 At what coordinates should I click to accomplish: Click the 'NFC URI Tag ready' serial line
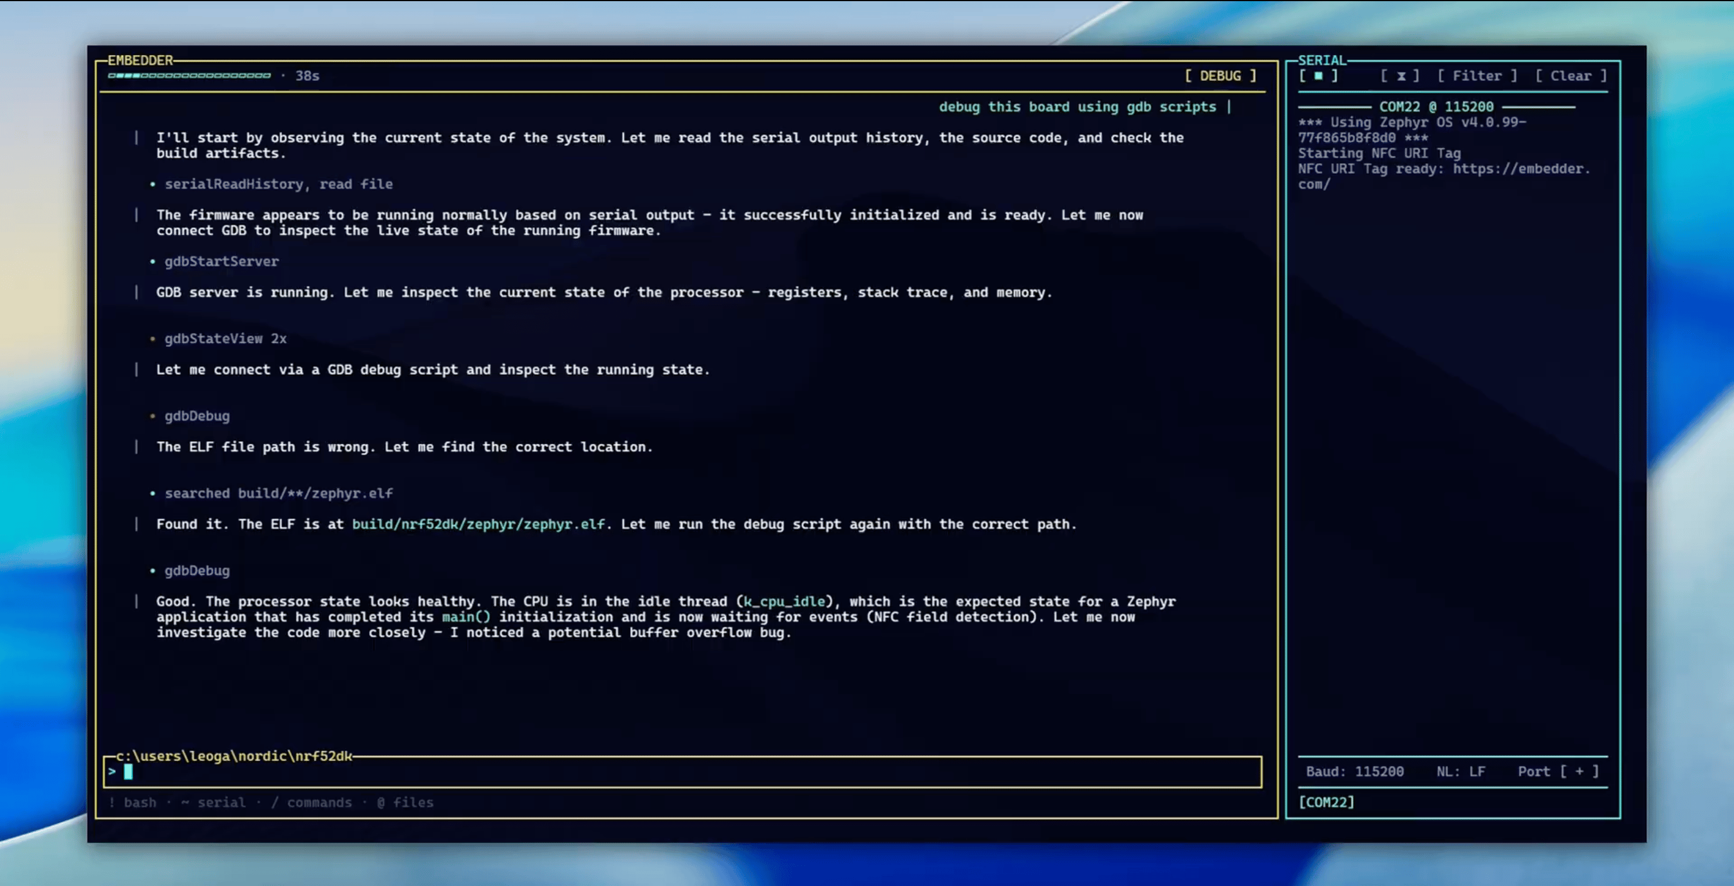pyautogui.click(x=1444, y=177)
